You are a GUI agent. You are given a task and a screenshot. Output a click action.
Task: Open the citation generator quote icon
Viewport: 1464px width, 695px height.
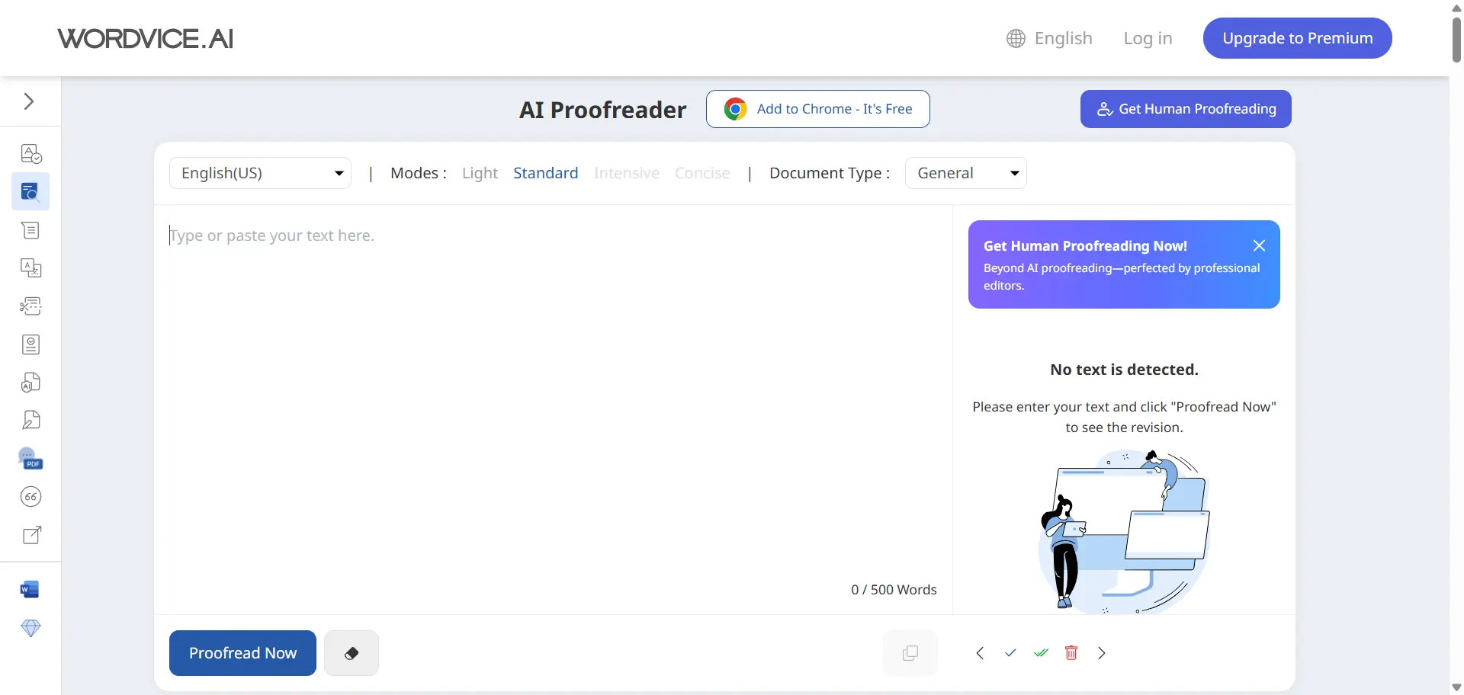coord(30,497)
